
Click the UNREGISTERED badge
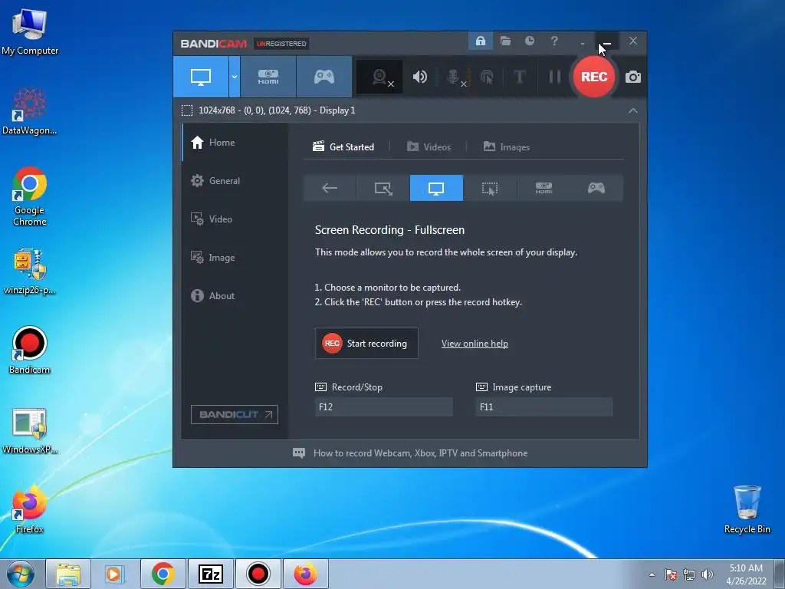click(281, 44)
